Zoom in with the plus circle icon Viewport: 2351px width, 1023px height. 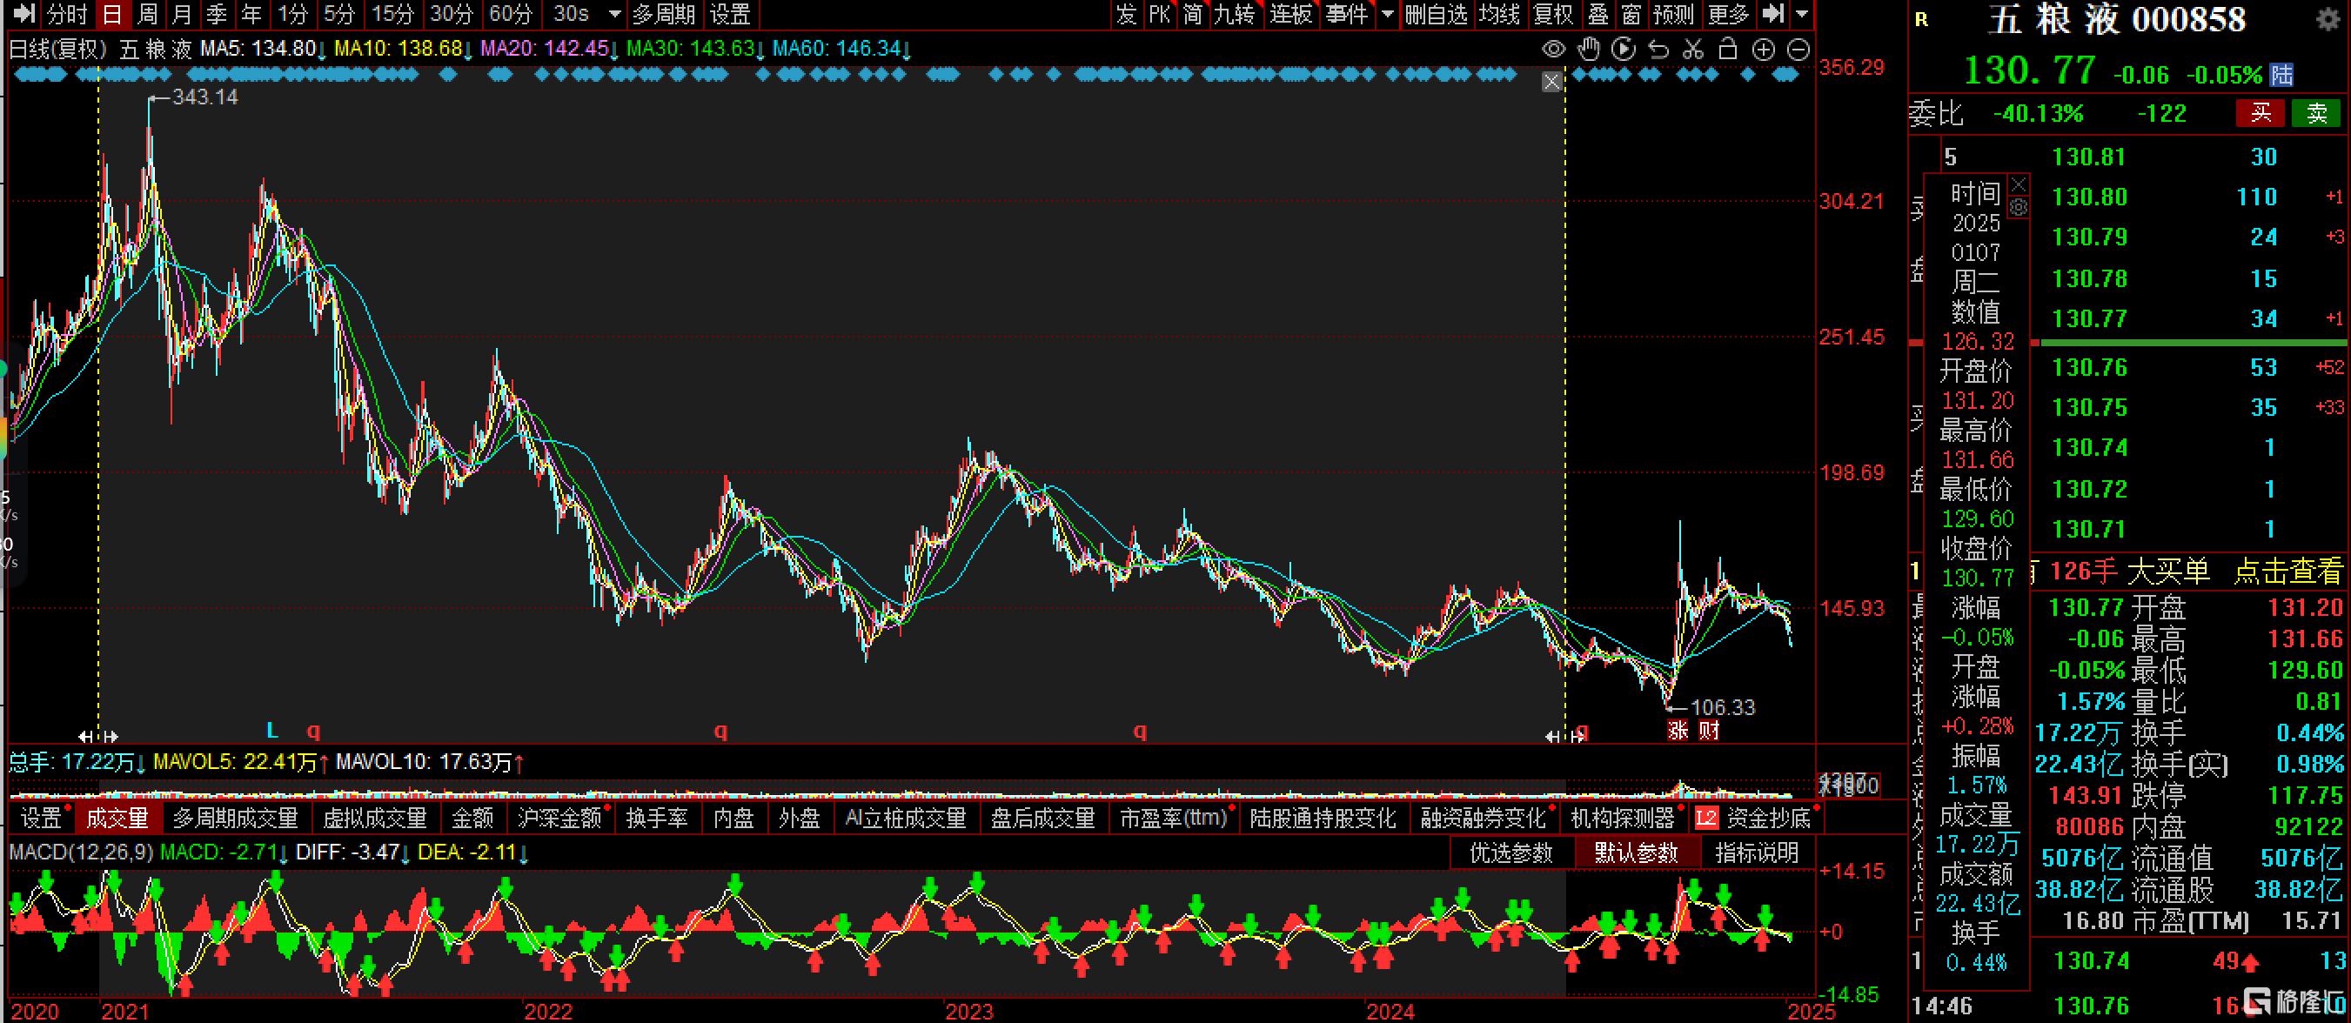(x=1763, y=50)
